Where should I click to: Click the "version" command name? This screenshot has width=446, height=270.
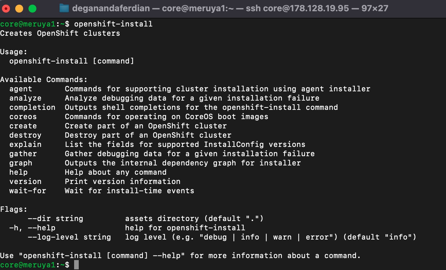[x=25, y=181]
